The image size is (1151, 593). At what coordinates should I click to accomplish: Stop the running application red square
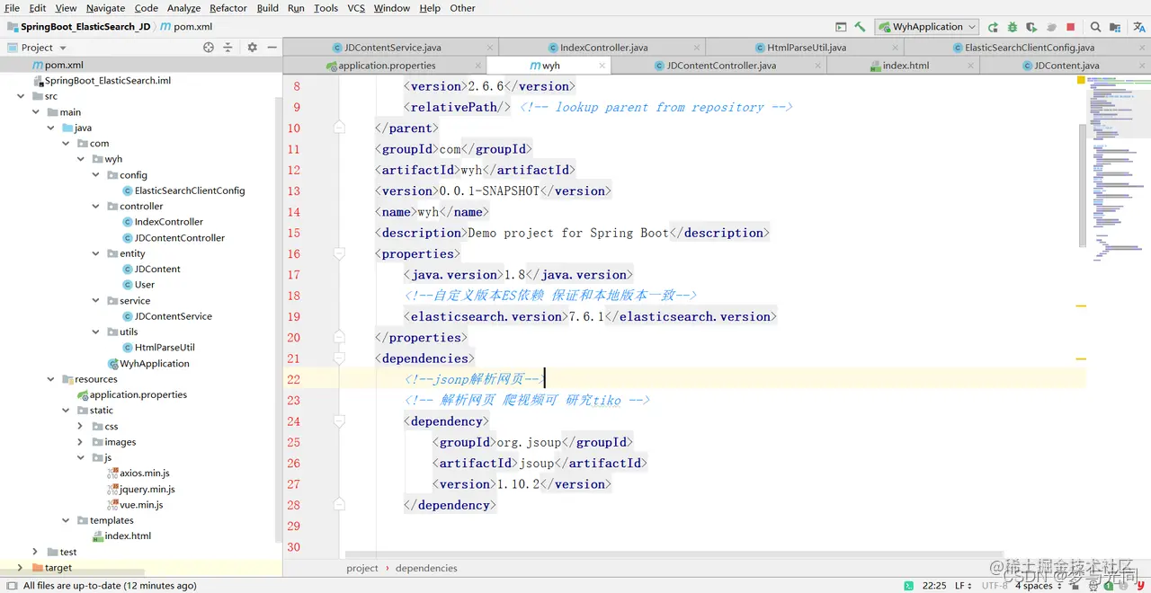(1070, 27)
